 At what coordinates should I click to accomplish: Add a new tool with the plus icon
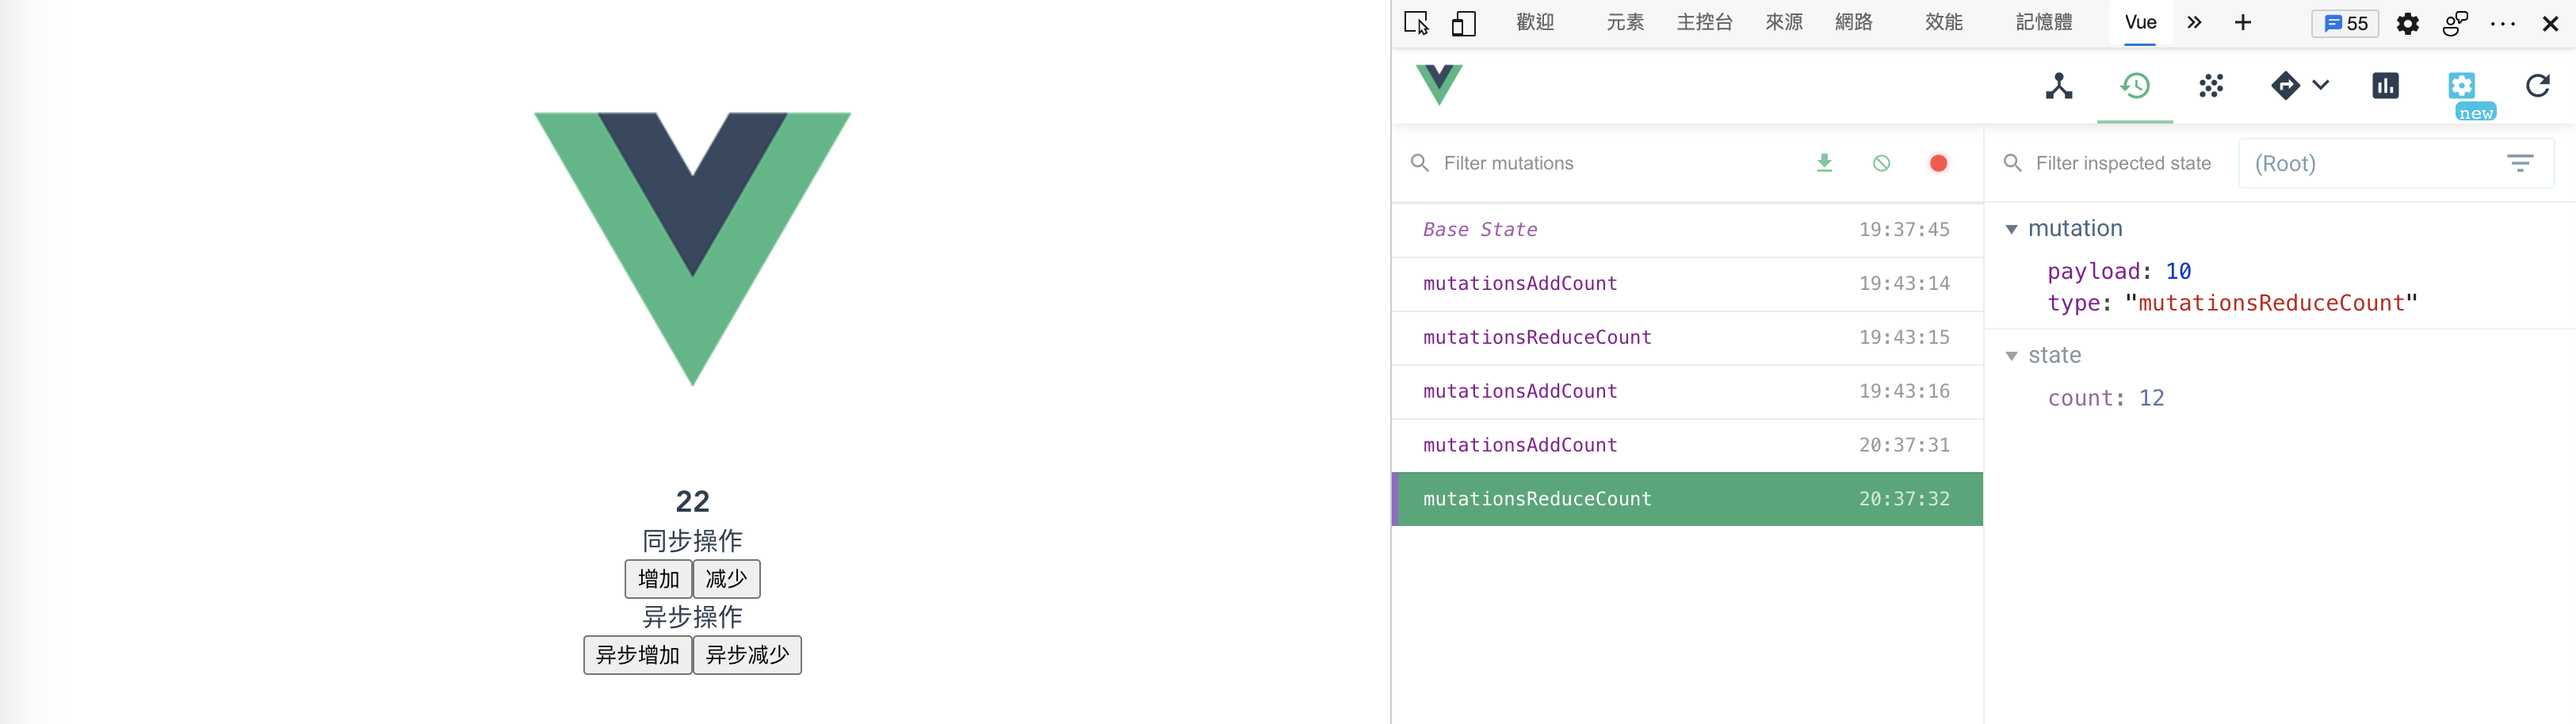click(x=2243, y=22)
